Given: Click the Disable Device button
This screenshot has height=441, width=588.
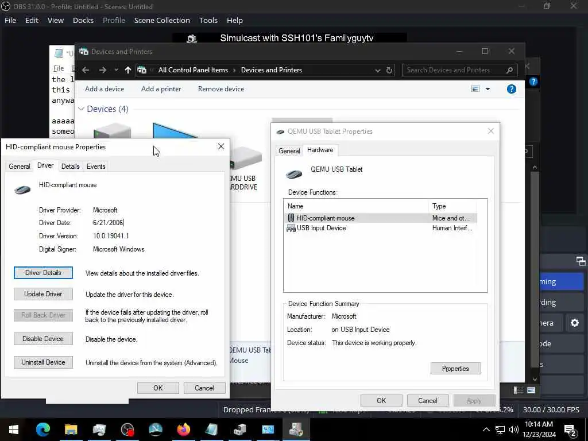Looking at the screenshot, I should point(43,339).
